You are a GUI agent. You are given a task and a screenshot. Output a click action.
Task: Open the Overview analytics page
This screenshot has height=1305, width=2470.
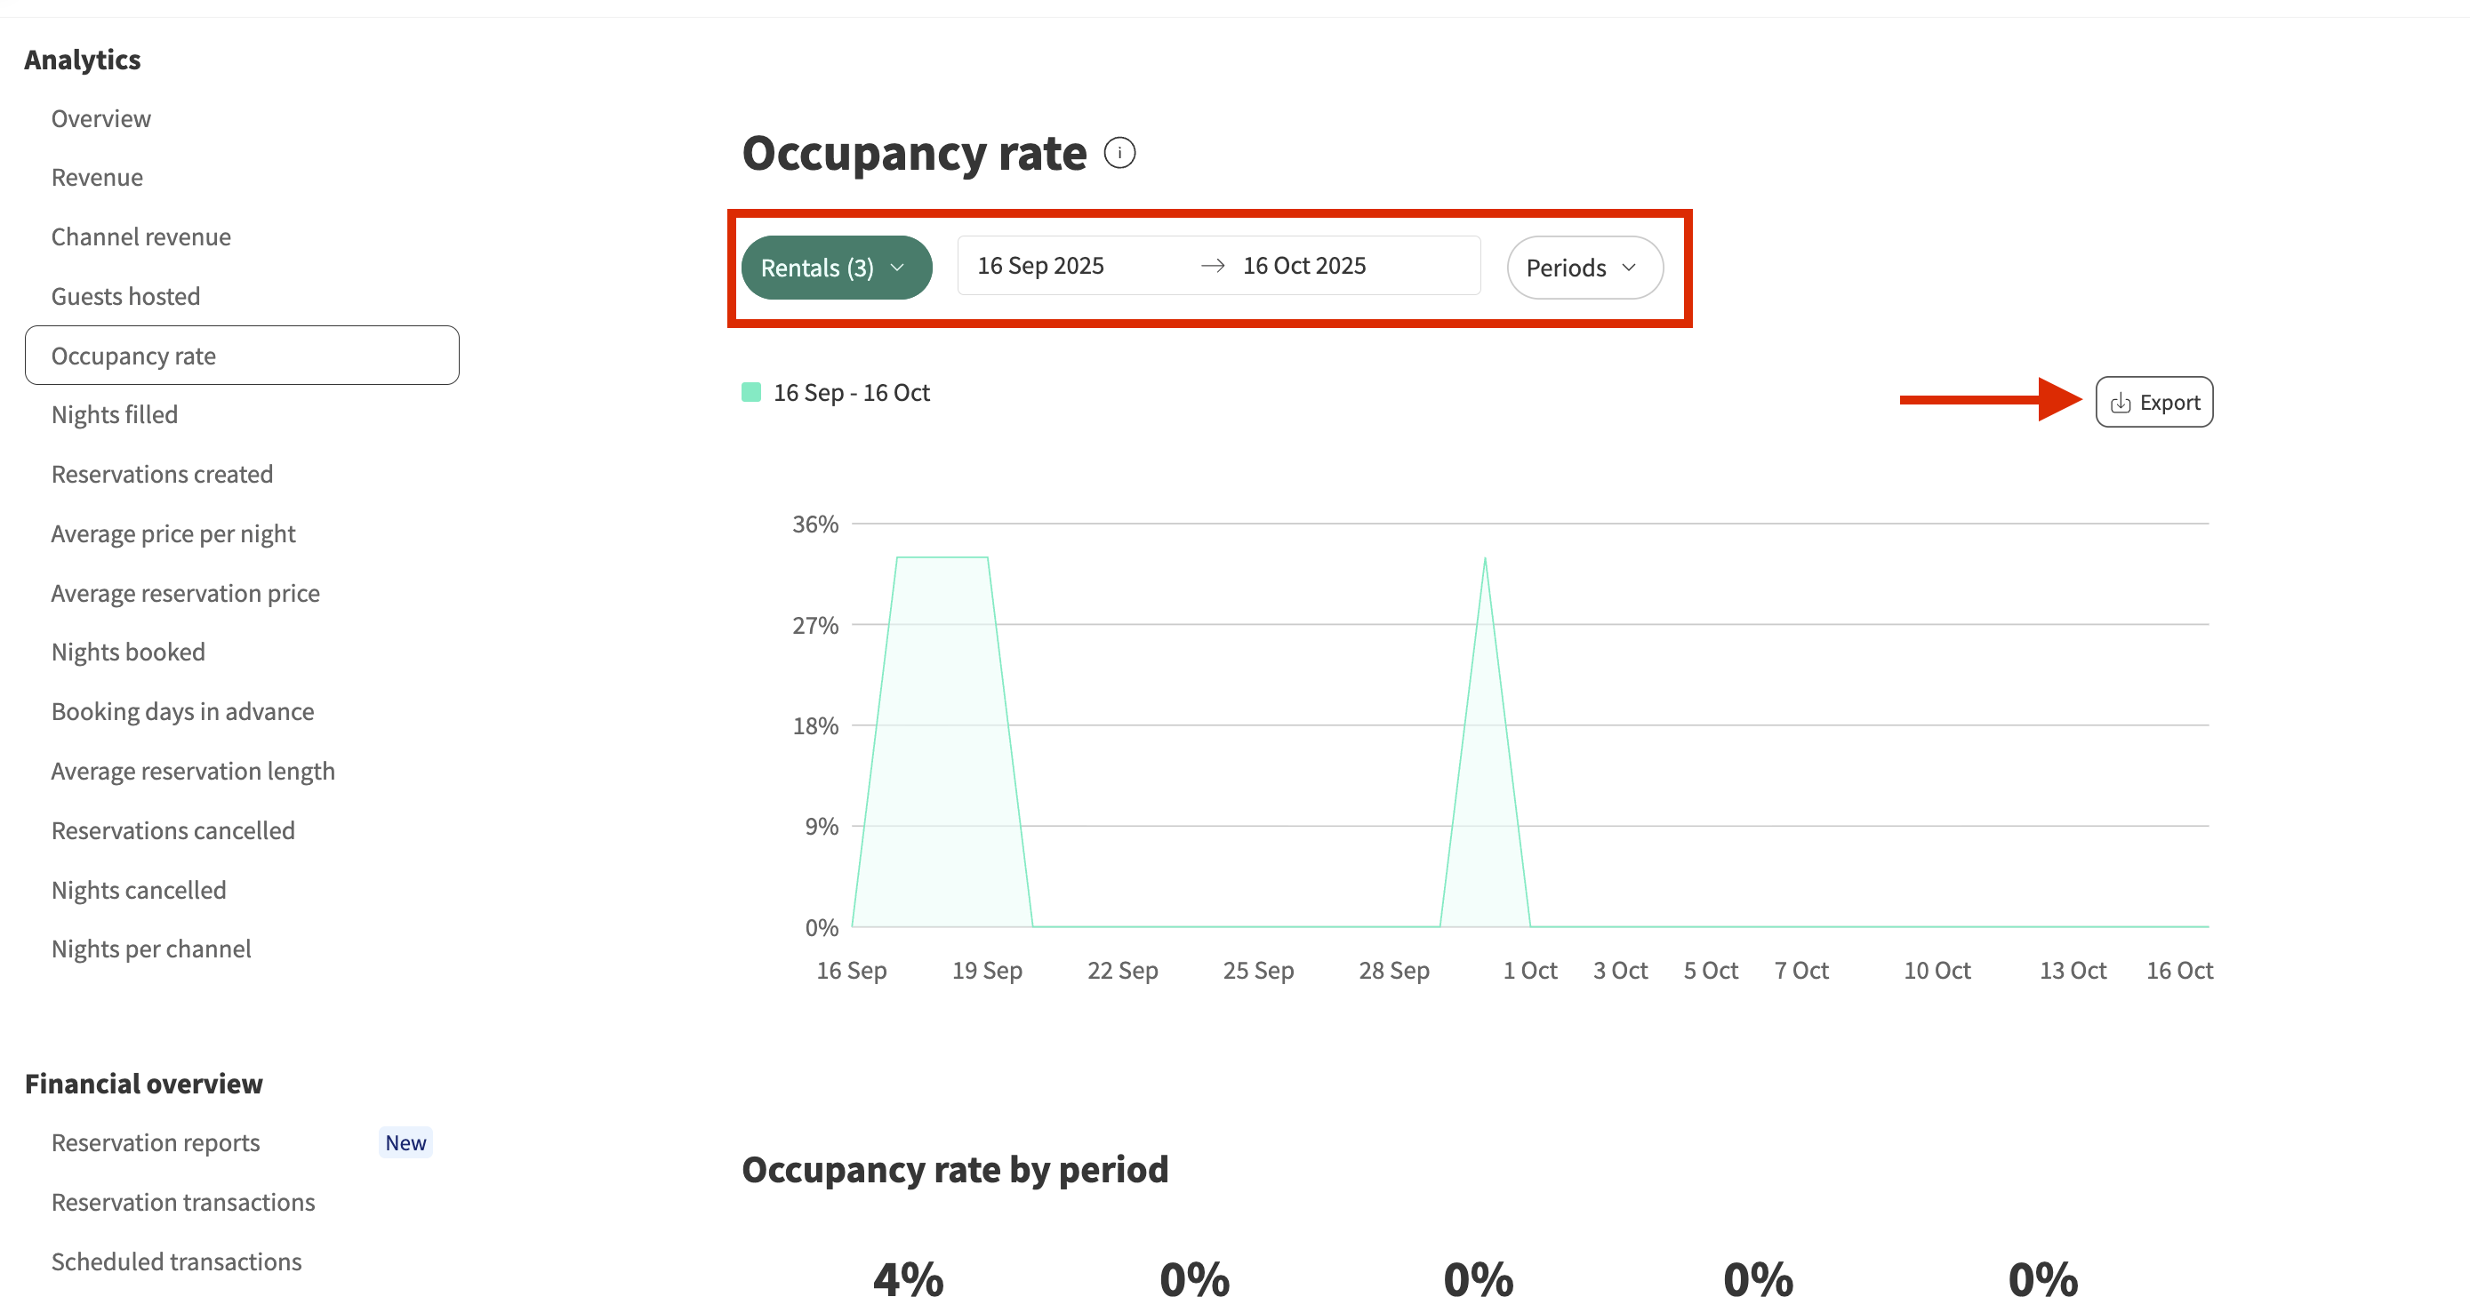[x=100, y=119]
